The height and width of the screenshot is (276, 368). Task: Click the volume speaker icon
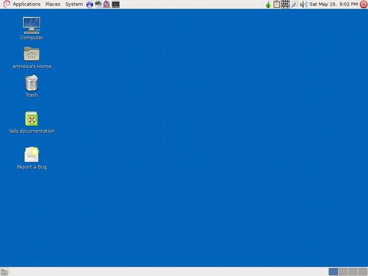pyautogui.click(x=304, y=4)
